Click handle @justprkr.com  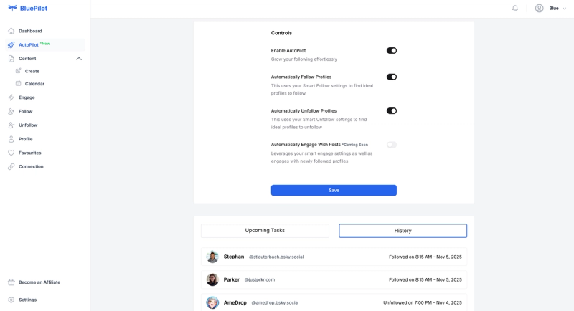tap(260, 280)
